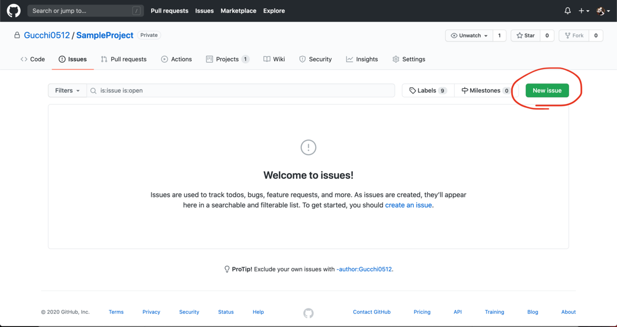The image size is (617, 327).
Task: Open notifications via the bell icon
Action: point(567,10)
